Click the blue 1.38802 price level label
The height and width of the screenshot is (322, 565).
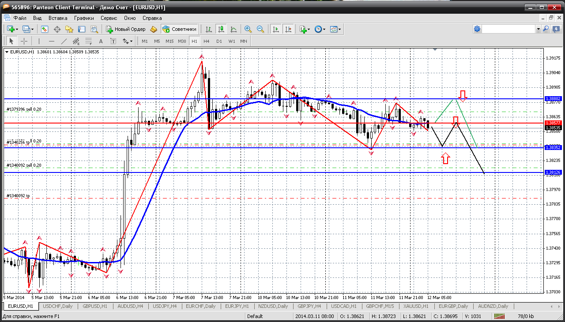[553, 99]
